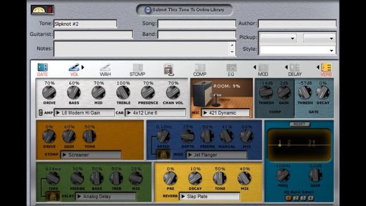Move DELAY block using left arrow
Screen dimensions: 366x206
click(x=286, y=68)
